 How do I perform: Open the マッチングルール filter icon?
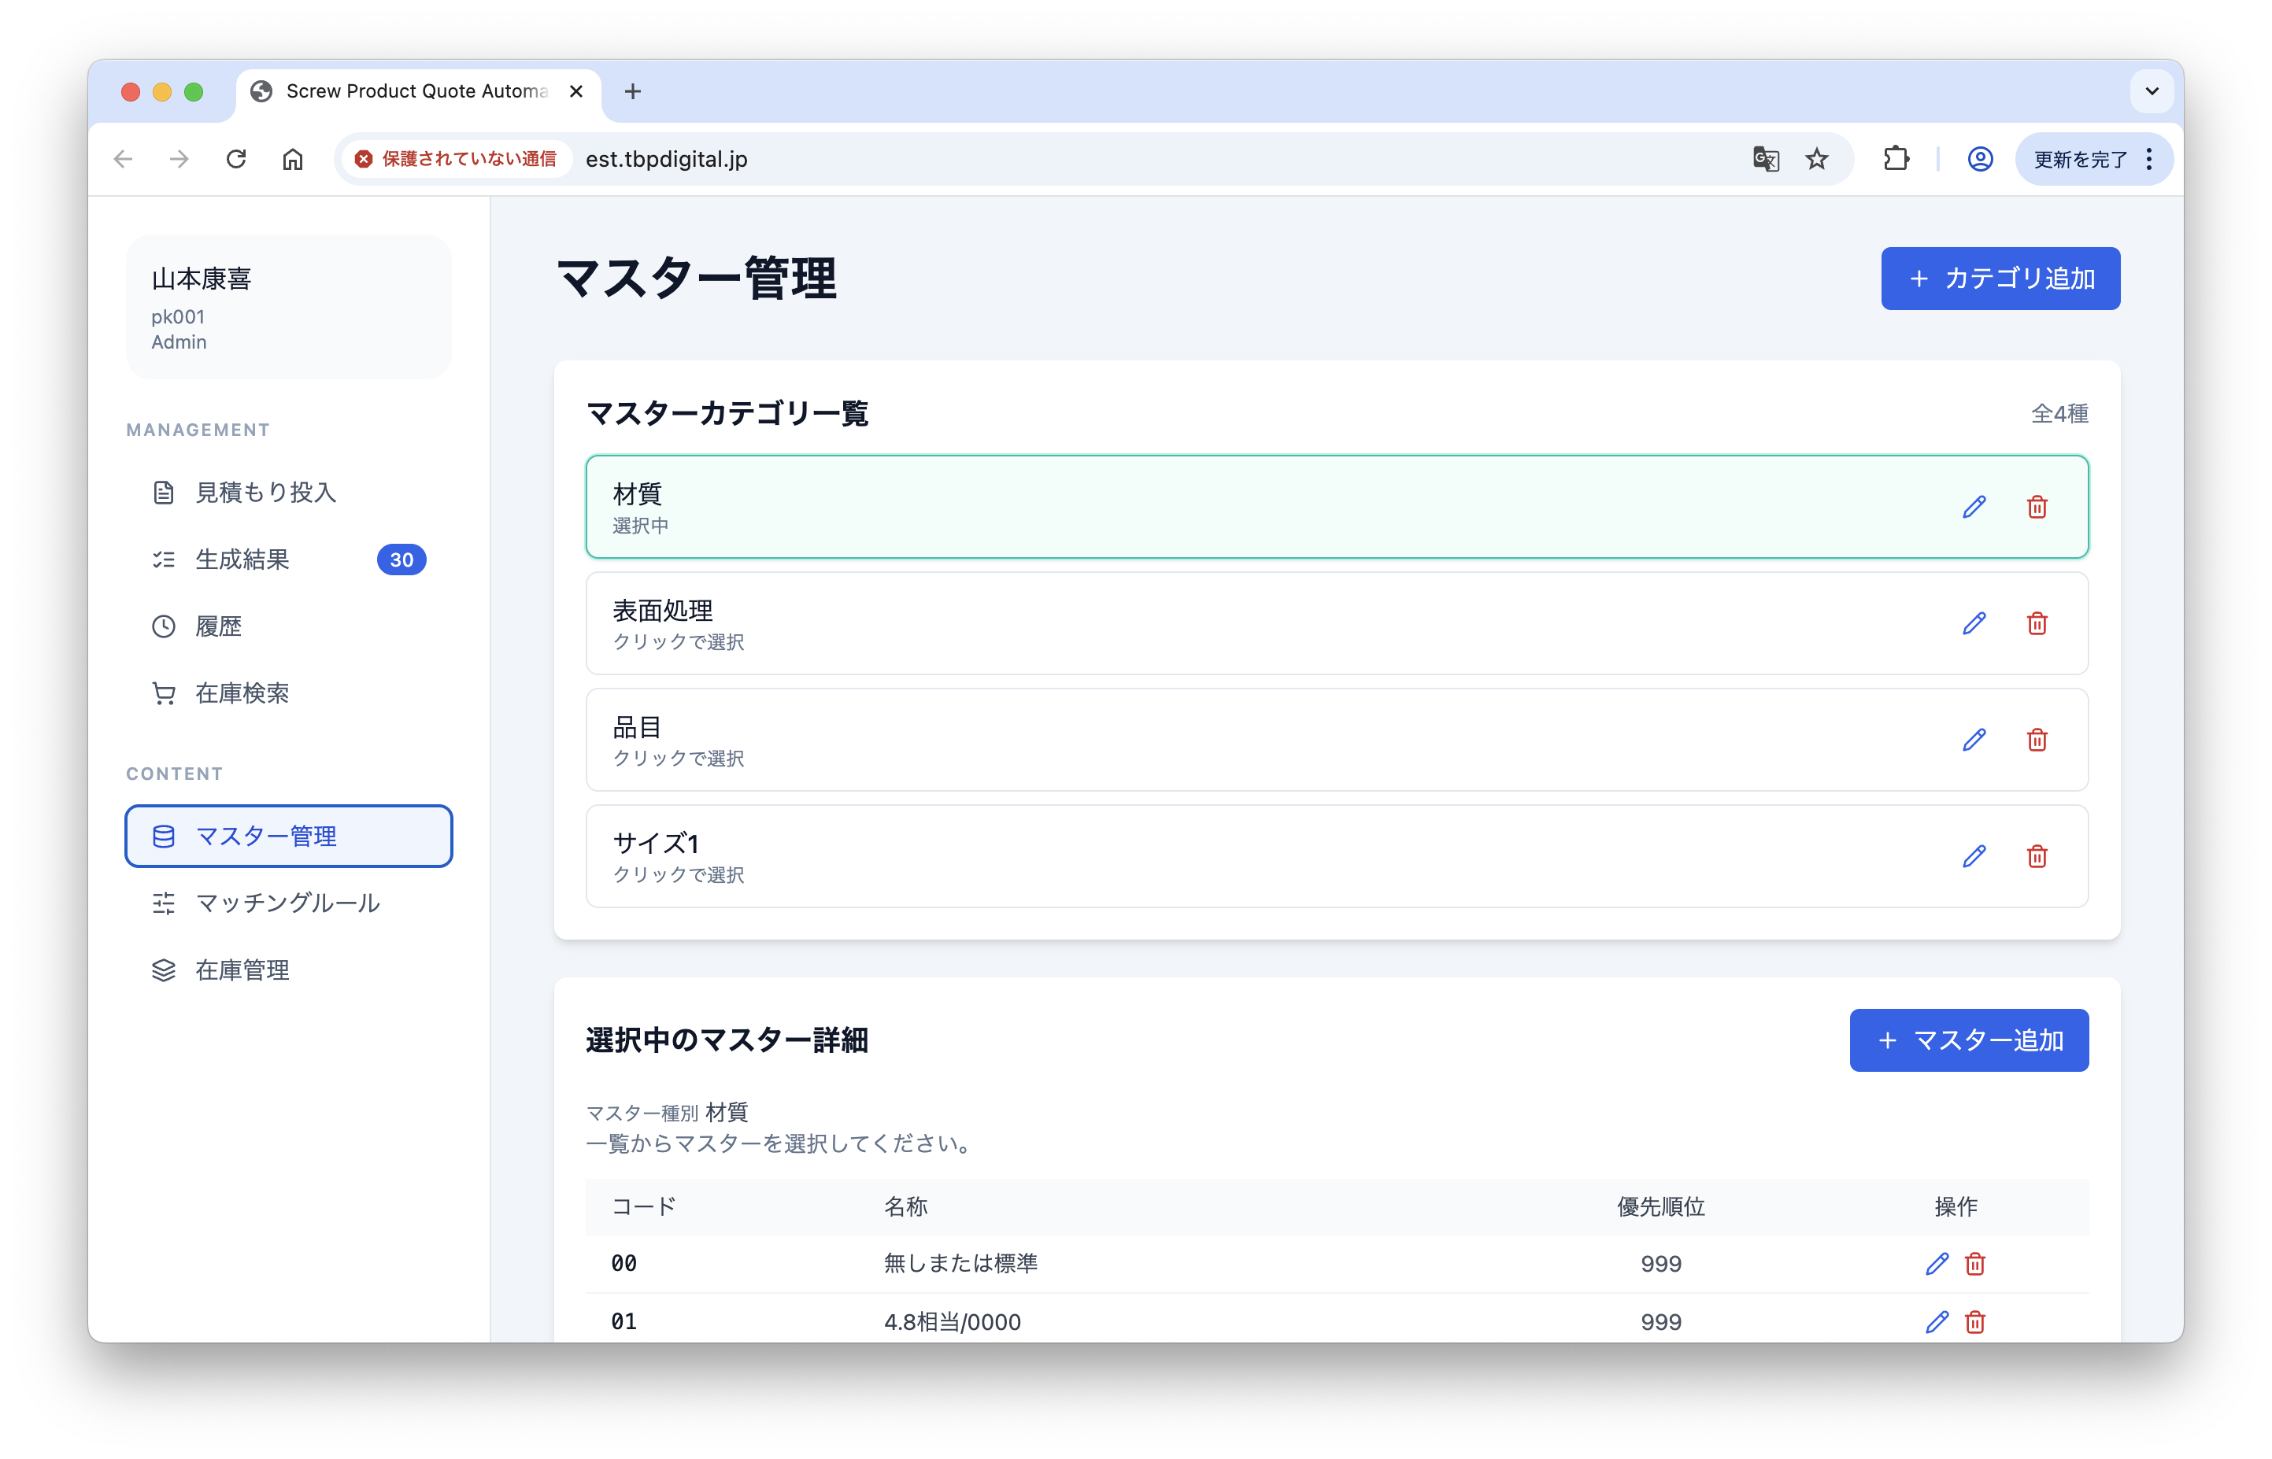point(164,903)
